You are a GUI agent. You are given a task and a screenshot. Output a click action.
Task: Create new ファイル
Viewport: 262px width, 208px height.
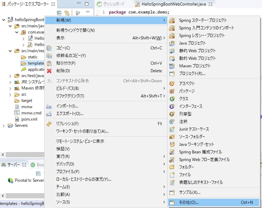pyautogui.click(x=213, y=175)
